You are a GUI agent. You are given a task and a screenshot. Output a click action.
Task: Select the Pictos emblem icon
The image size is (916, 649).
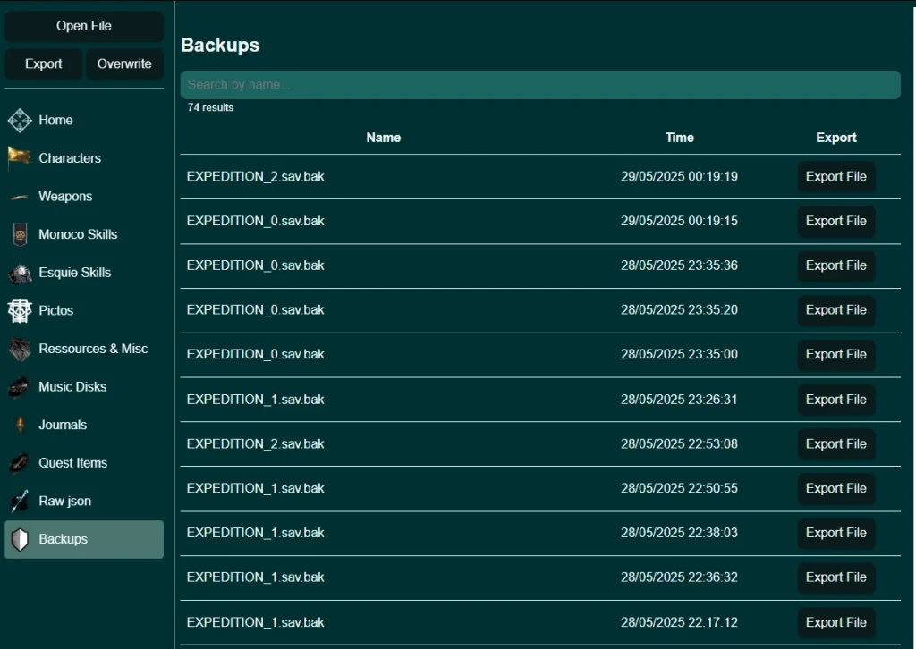20,310
